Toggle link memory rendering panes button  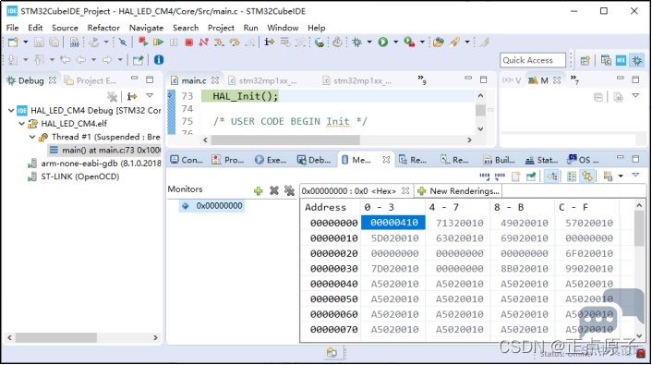tap(587, 176)
